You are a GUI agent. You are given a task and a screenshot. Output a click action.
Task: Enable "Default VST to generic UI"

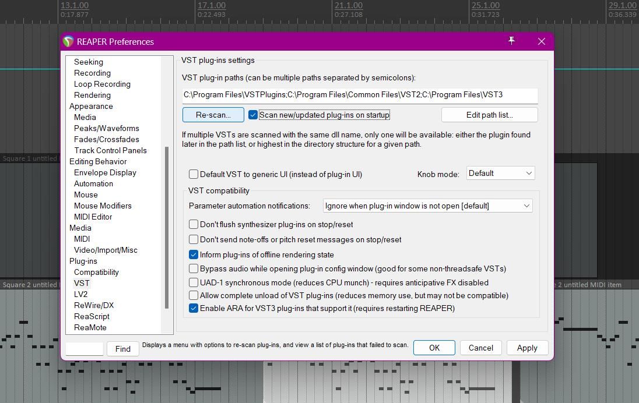[x=193, y=174]
